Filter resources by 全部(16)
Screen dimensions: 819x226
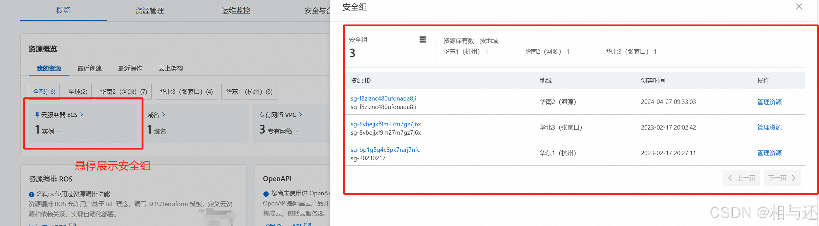pos(44,92)
